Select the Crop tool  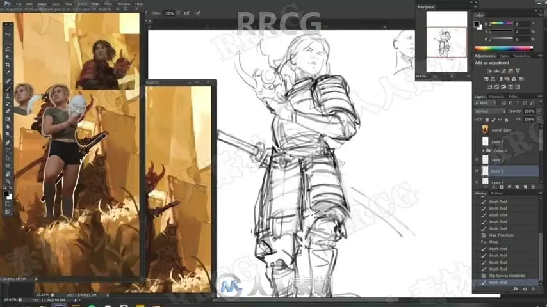(8, 65)
